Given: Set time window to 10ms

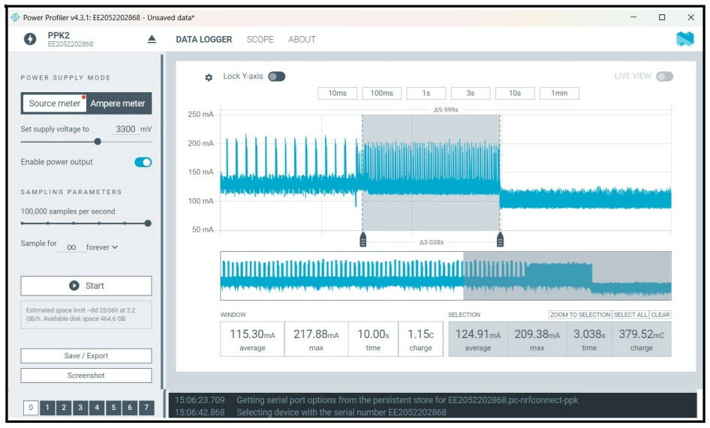Looking at the screenshot, I should point(337,93).
